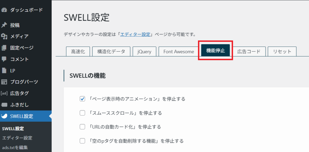Enable 'スムーススクロール' stop checkbox

(82, 113)
